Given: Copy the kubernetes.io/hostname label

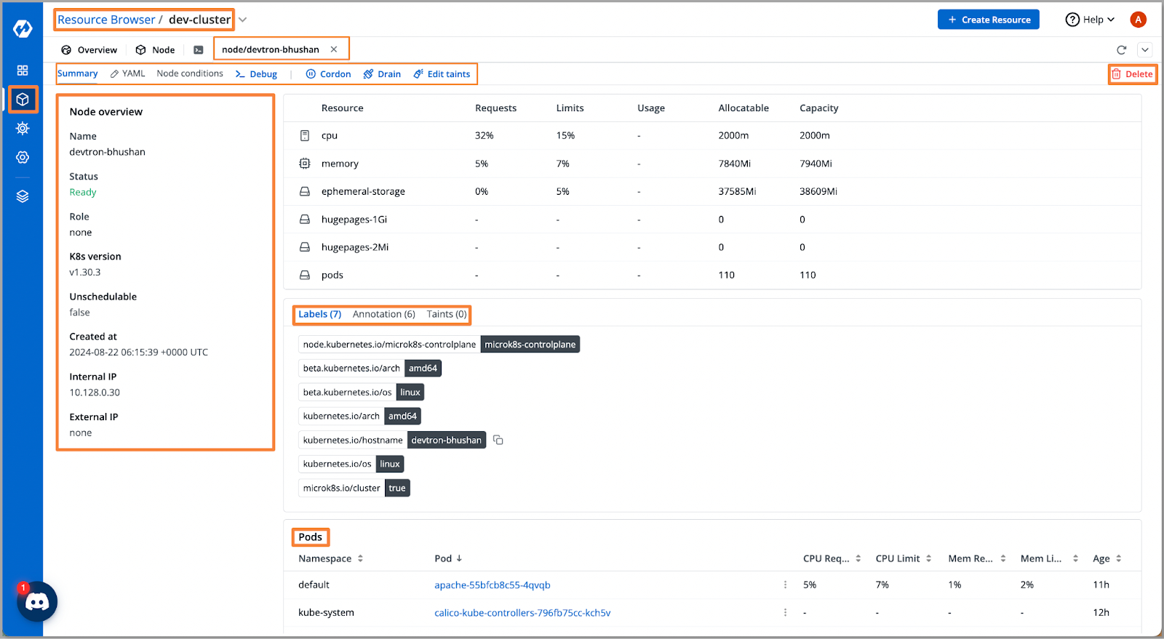Looking at the screenshot, I should [x=498, y=440].
